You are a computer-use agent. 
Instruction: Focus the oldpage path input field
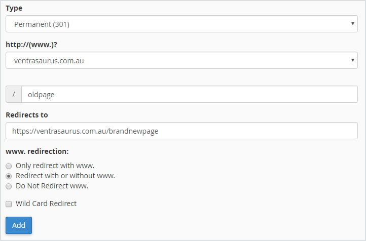click(x=190, y=94)
